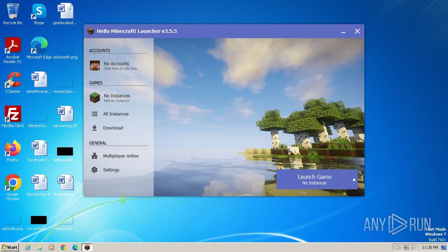Select the onlyworth.png file on the desktop
Image resolution: width=448 pixels, height=252 pixels.
65,52
